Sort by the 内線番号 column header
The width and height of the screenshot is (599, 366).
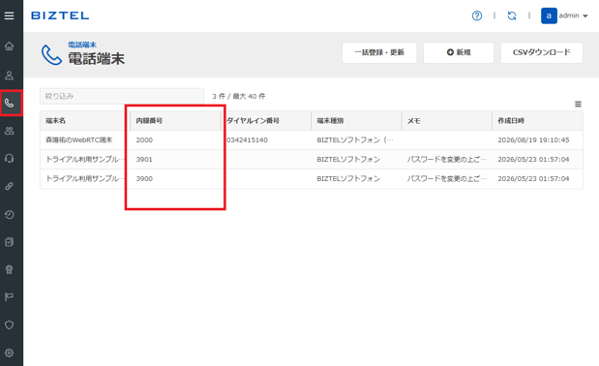(x=149, y=121)
